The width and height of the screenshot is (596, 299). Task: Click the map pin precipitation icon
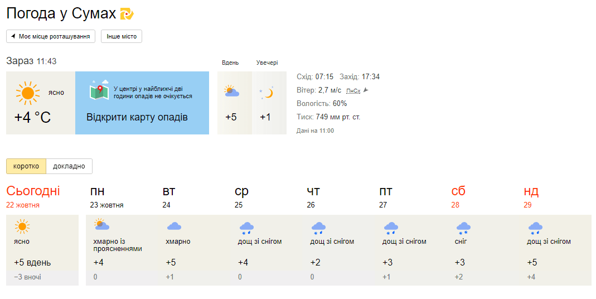point(99,90)
